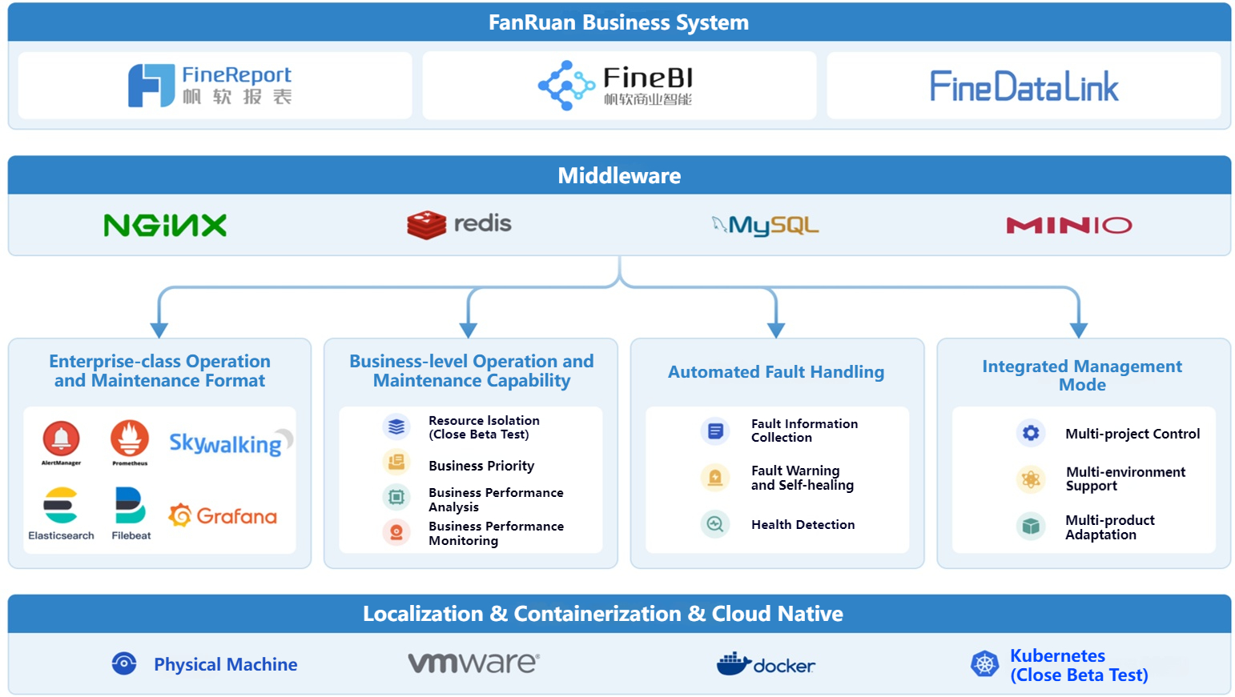Click the Prometheus torch icon
The image size is (1235, 697).
click(x=130, y=438)
